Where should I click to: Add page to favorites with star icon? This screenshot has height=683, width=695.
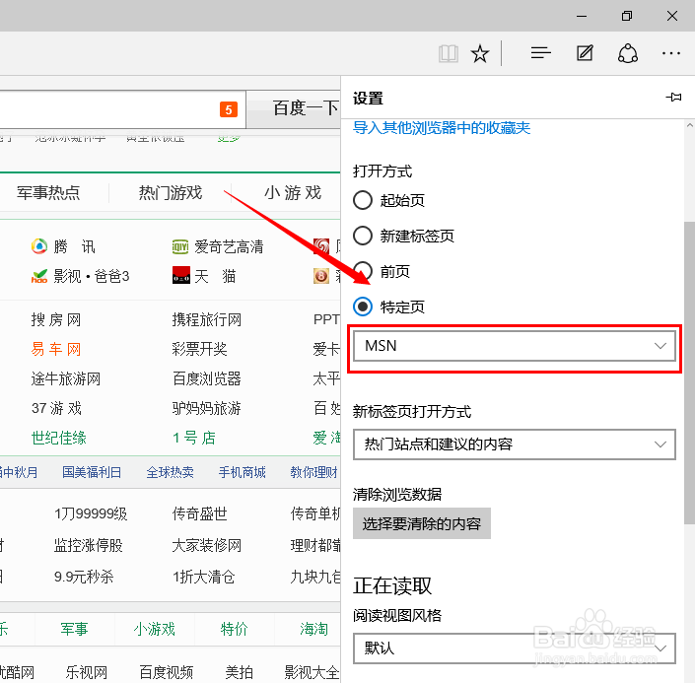(480, 54)
